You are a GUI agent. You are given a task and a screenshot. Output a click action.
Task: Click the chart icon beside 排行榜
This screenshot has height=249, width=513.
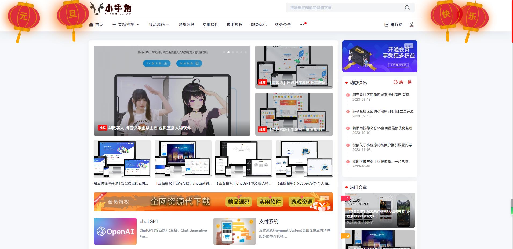point(387,24)
